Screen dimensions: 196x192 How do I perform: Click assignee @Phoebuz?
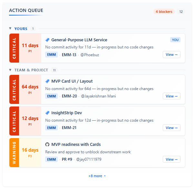(90, 55)
